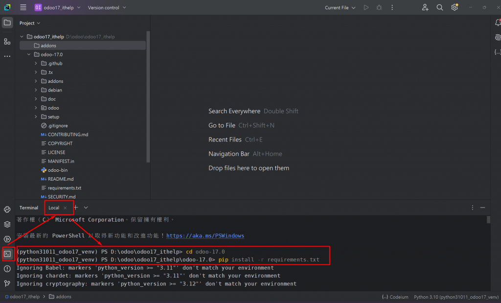Select the top-level addons folder
This screenshot has width=501, height=303.
click(x=83, y=46)
